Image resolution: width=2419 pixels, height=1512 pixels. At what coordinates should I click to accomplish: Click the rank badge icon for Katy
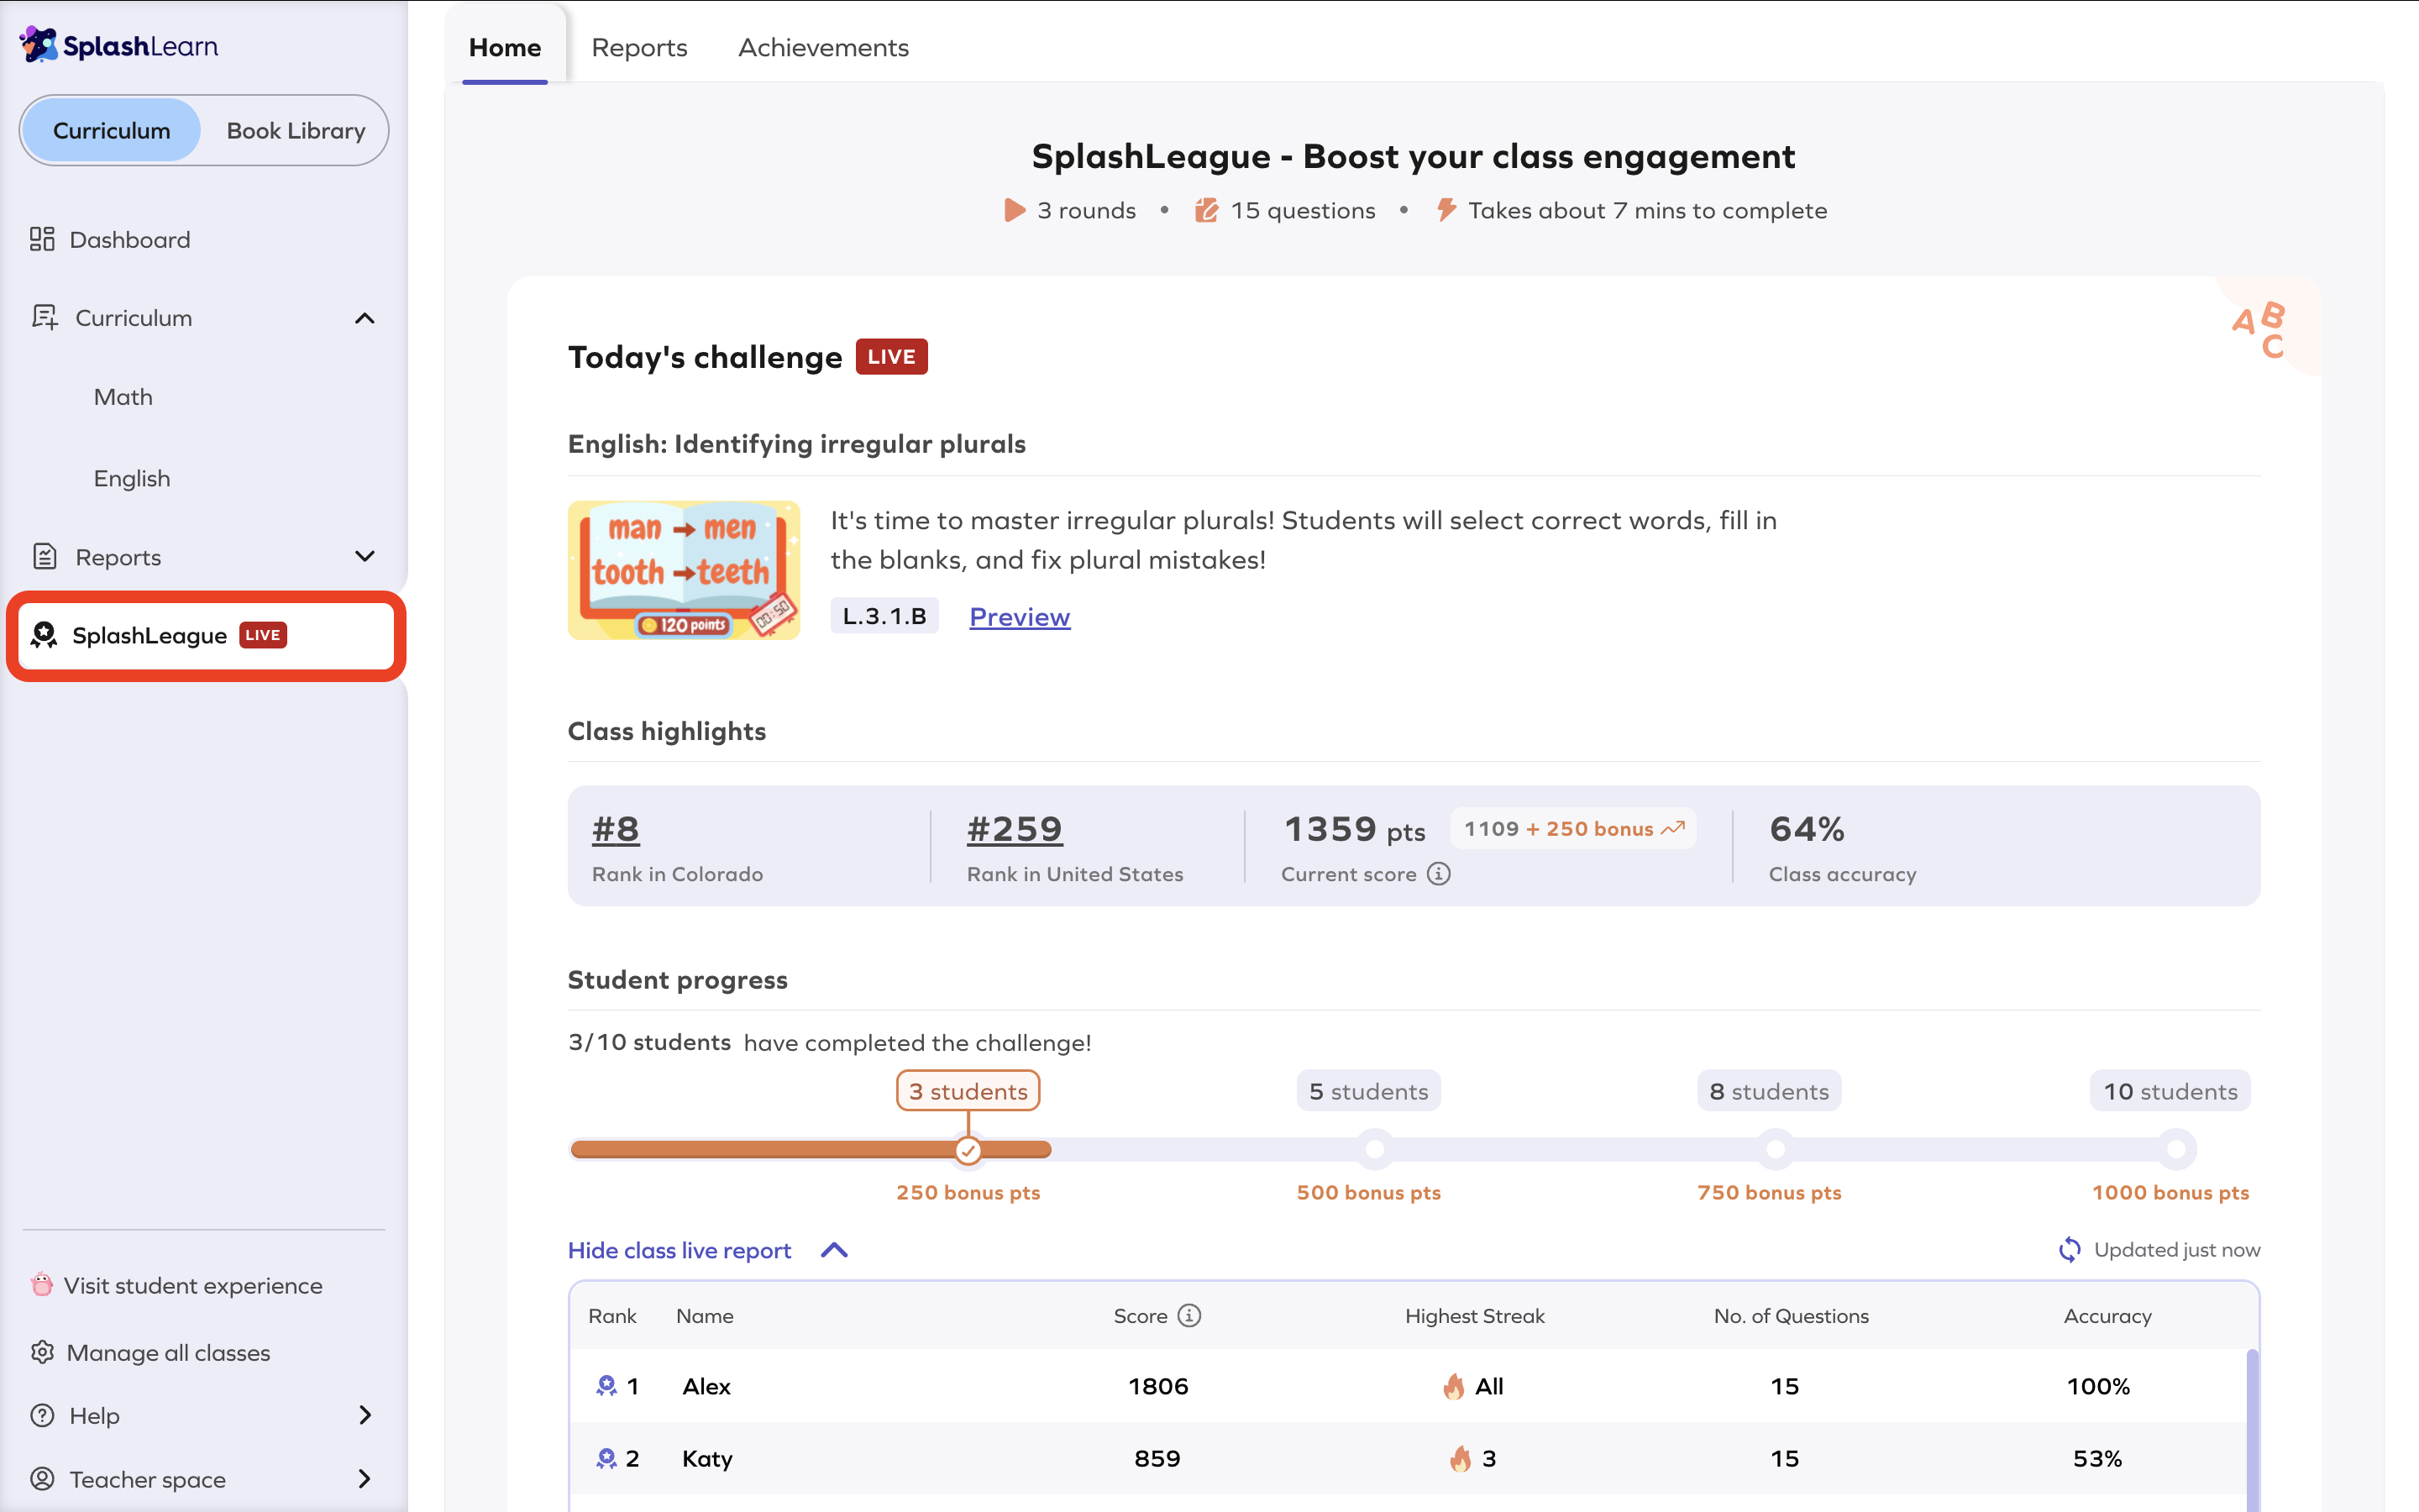tap(606, 1458)
